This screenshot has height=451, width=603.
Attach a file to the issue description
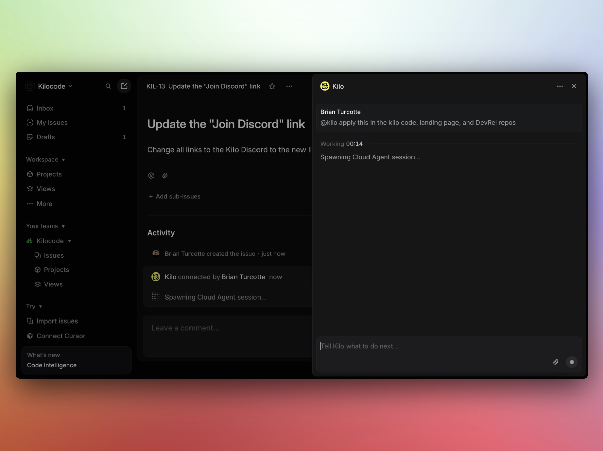(x=165, y=175)
